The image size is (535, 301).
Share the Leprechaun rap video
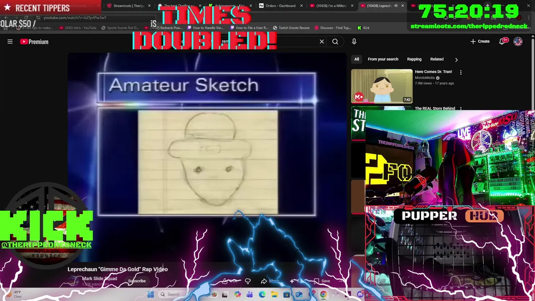270,281
